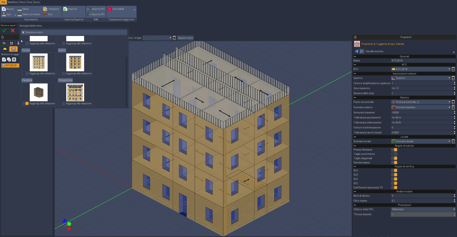The image size is (457, 237).
Task: Select the calculator tab icon in left panel
Action: (13, 49)
